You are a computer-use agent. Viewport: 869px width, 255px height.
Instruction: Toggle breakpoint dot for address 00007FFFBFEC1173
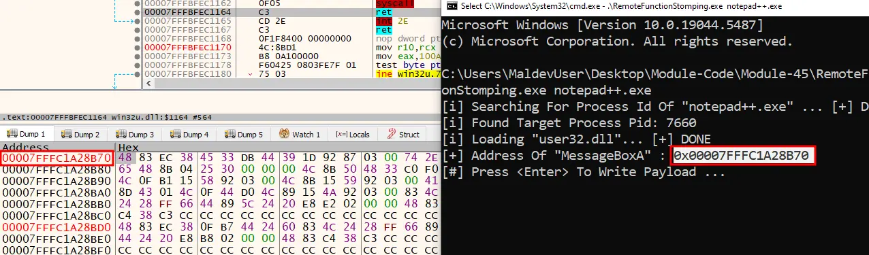click(138, 56)
